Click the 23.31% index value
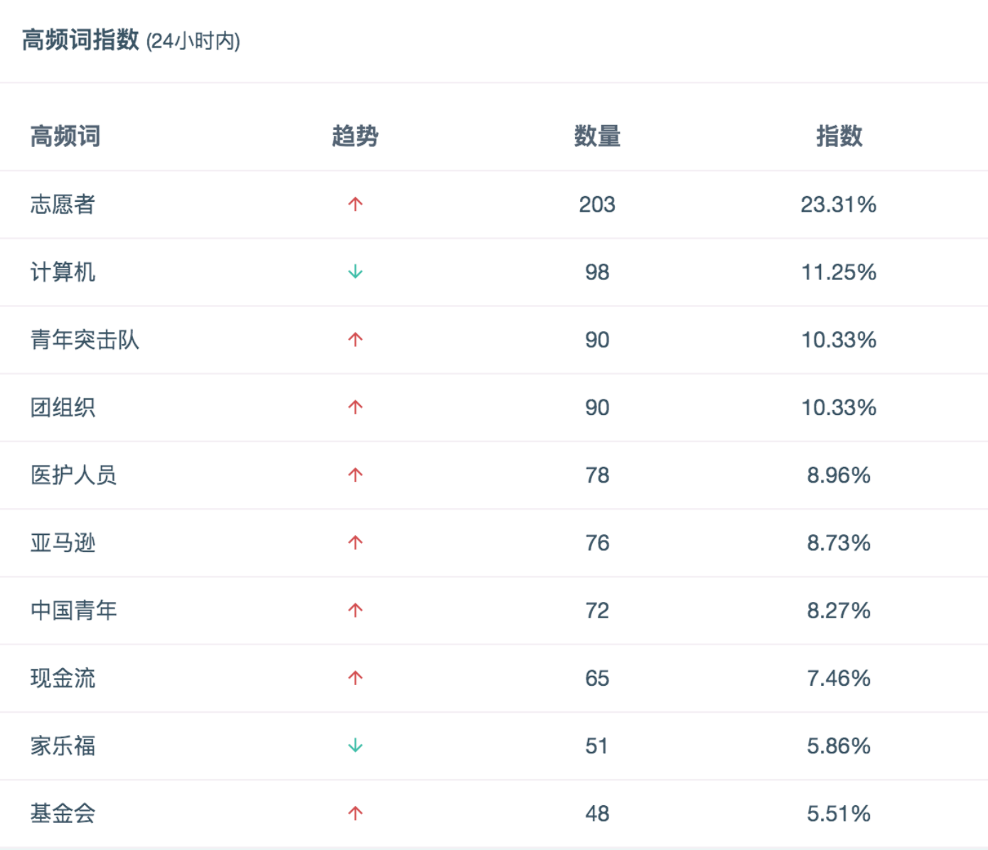The width and height of the screenshot is (988, 850). pyautogui.click(x=839, y=205)
